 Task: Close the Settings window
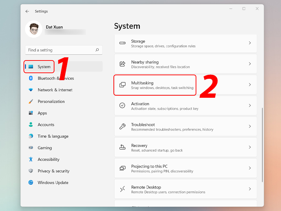(257, 8)
